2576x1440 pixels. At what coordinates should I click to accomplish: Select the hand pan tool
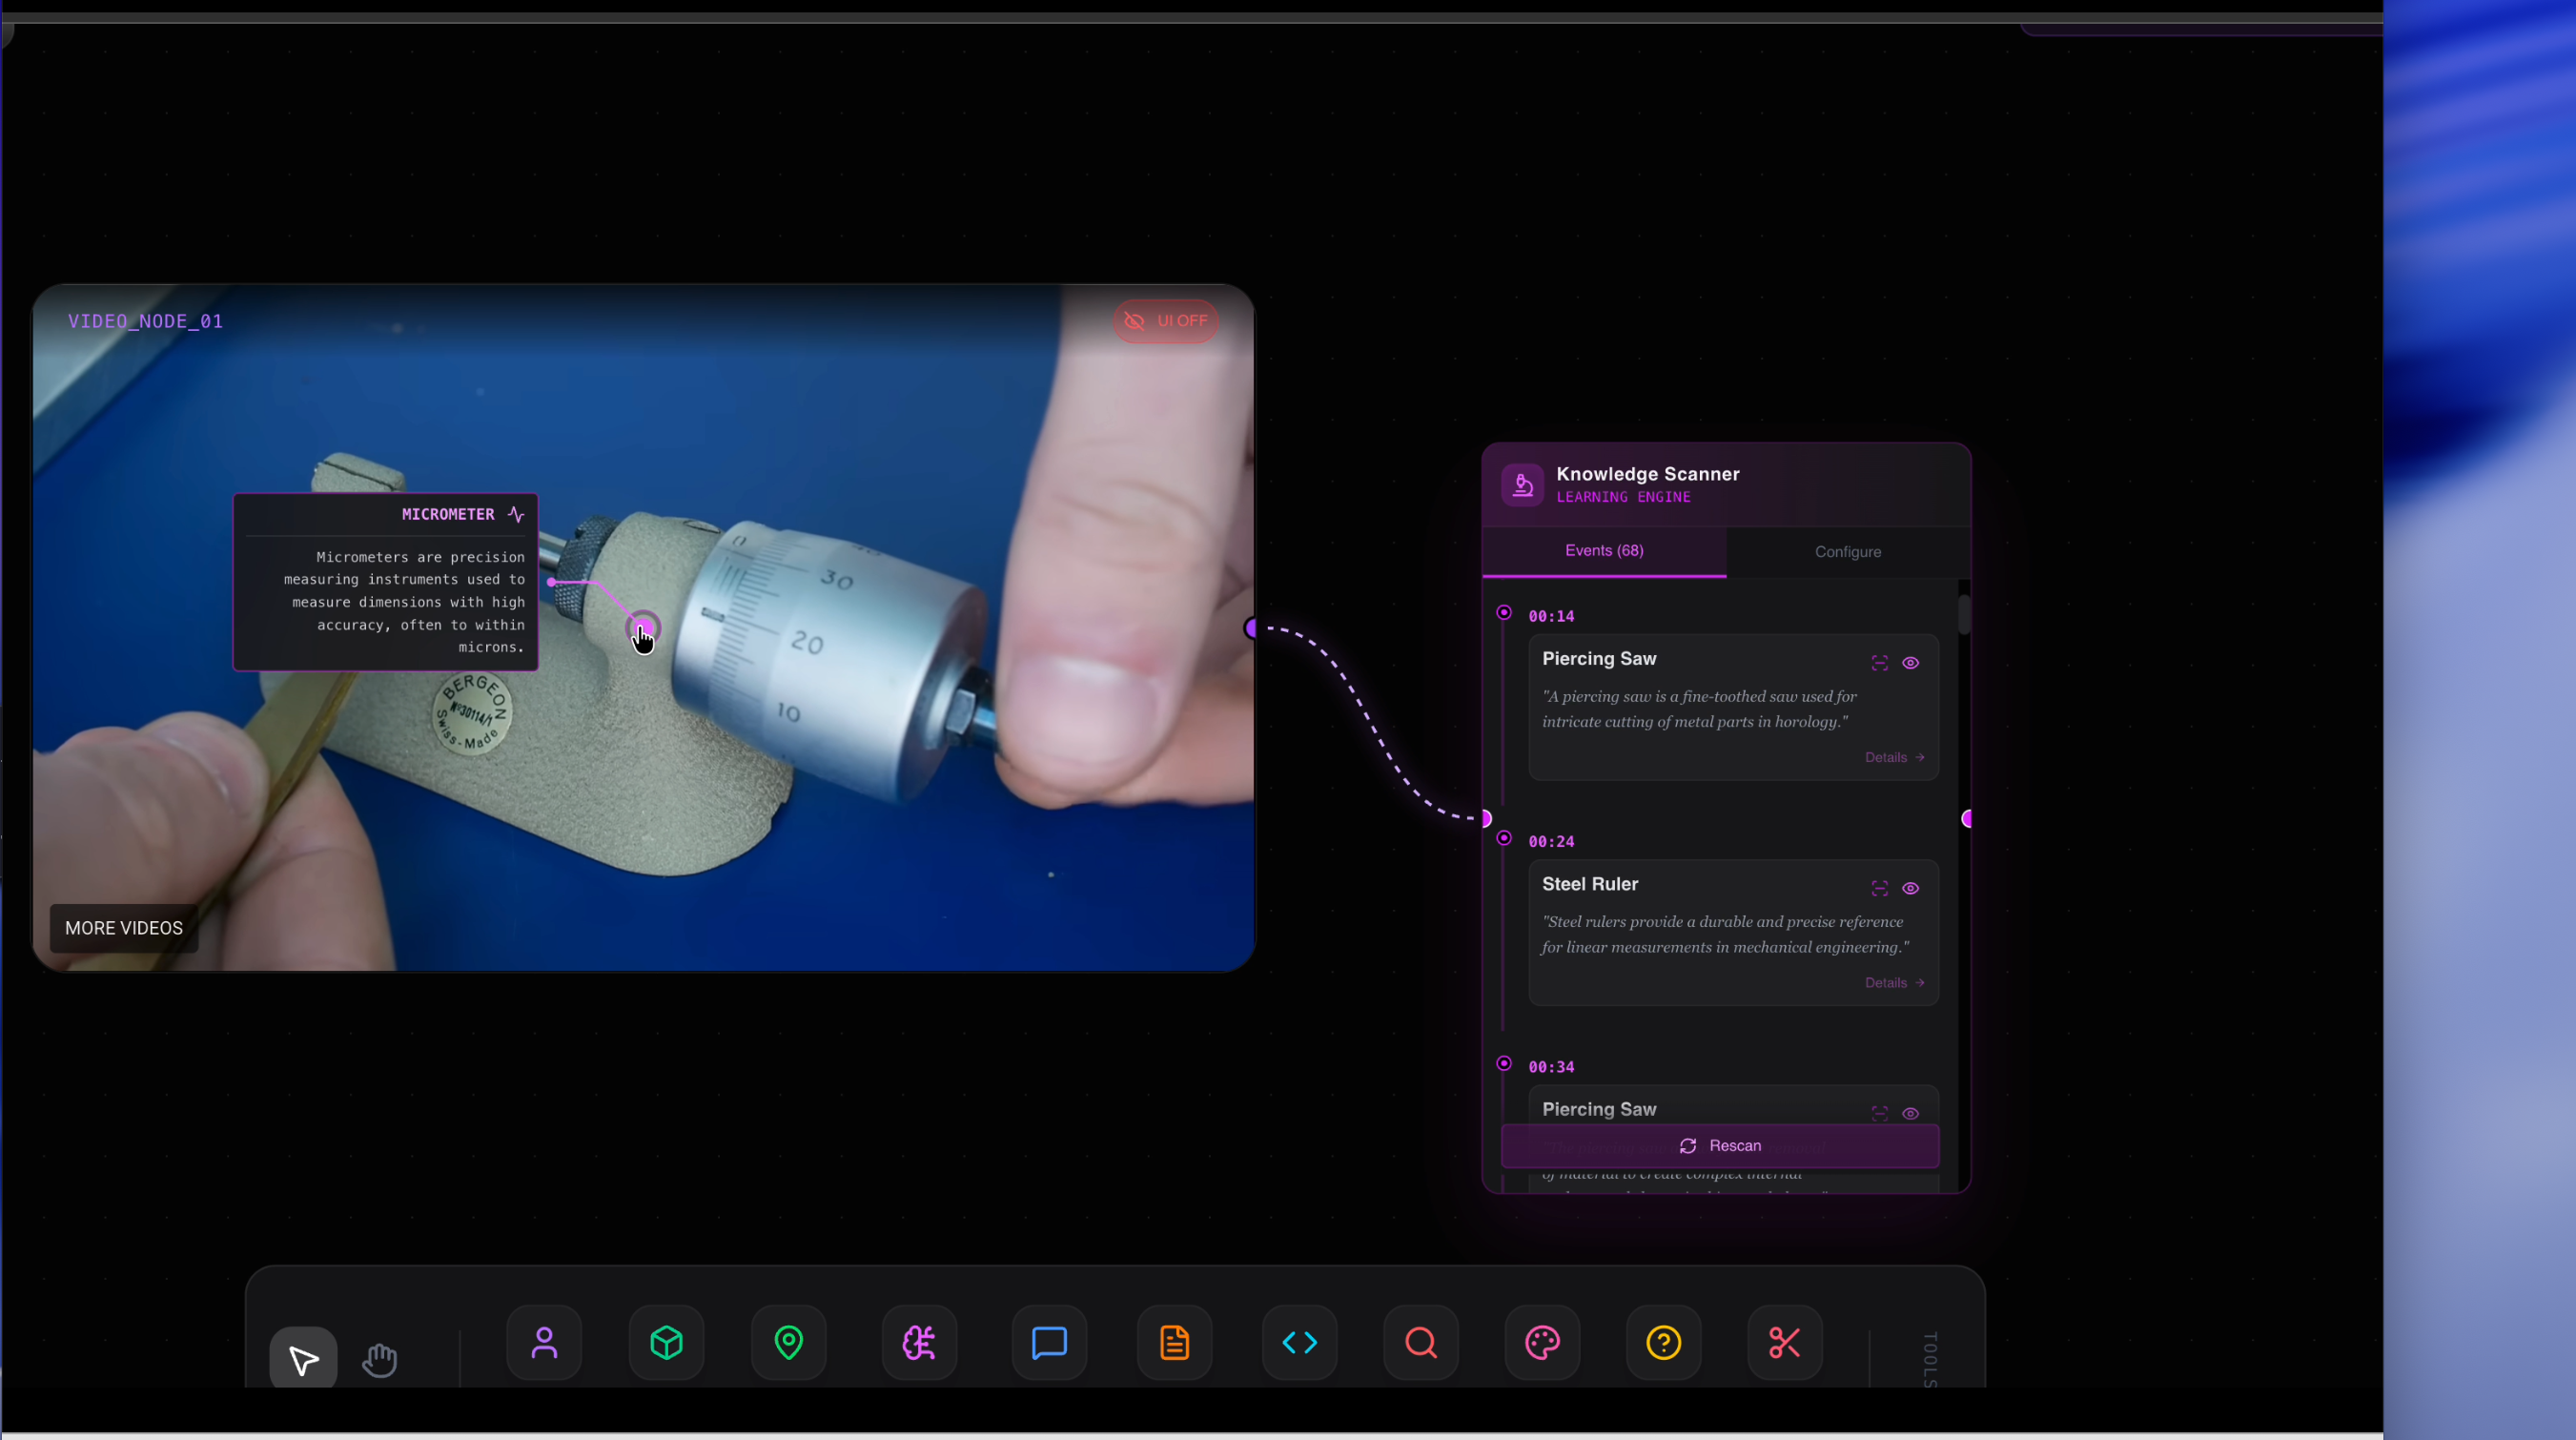click(380, 1359)
